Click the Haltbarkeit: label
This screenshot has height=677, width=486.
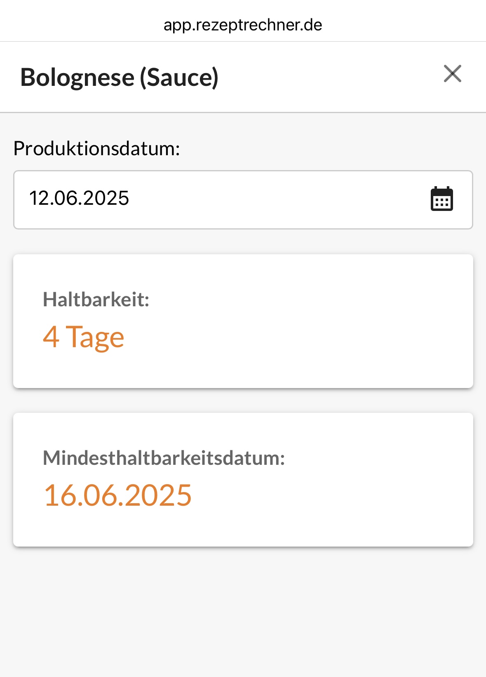[96, 299]
